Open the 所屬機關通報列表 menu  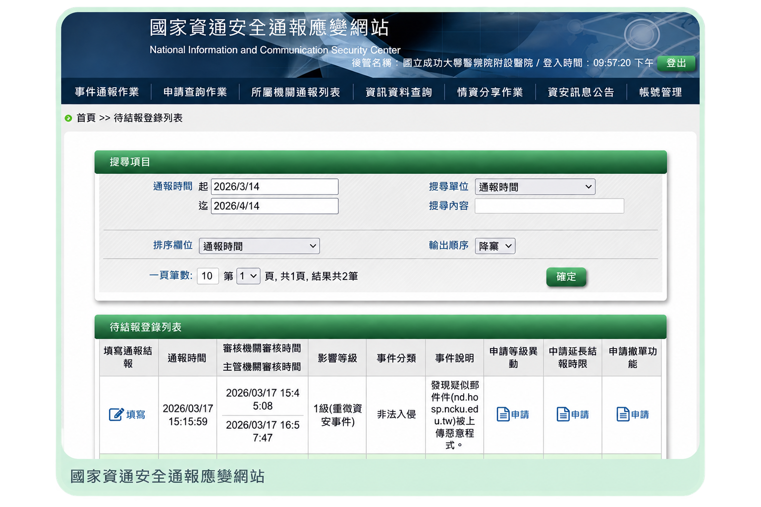[x=296, y=92]
